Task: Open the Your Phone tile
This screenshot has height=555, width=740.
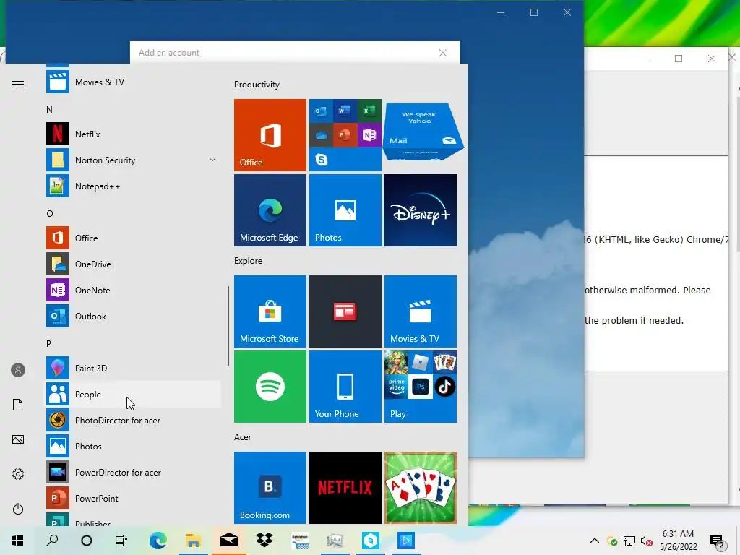Action: 345,387
